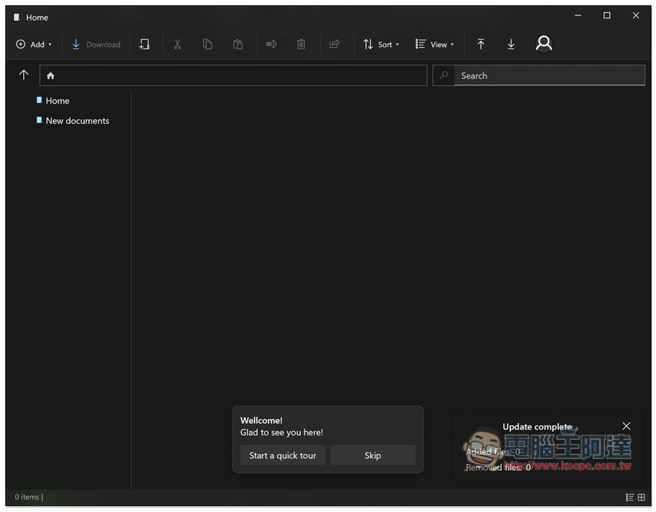Click the Copy icon in toolbar
The height and width of the screenshot is (512, 656).
pos(207,45)
